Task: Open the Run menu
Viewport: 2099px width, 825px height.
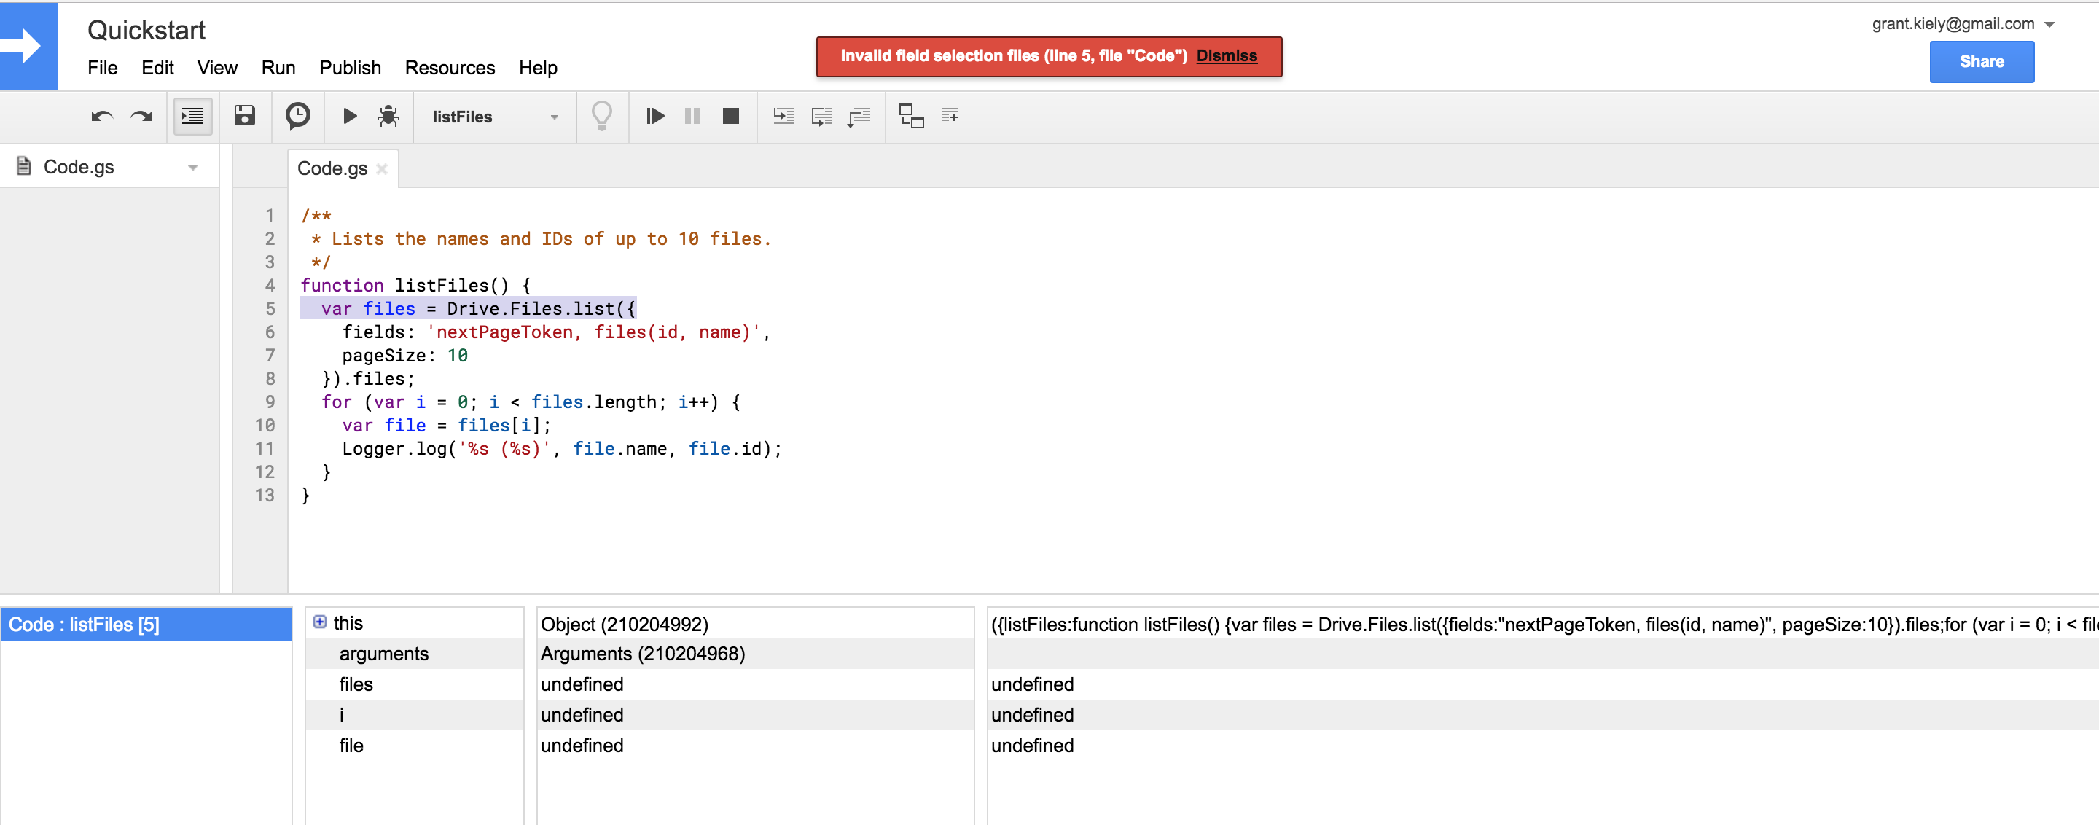Action: pyautogui.click(x=278, y=68)
